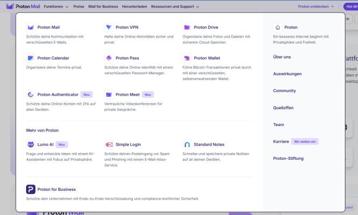Expand Ressourcen und Support menu
The width and height of the screenshot is (358, 215).
(x=175, y=7)
